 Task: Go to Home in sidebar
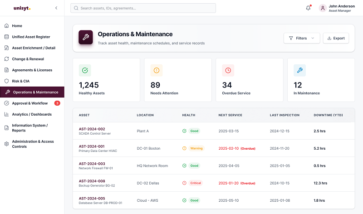[17, 26]
